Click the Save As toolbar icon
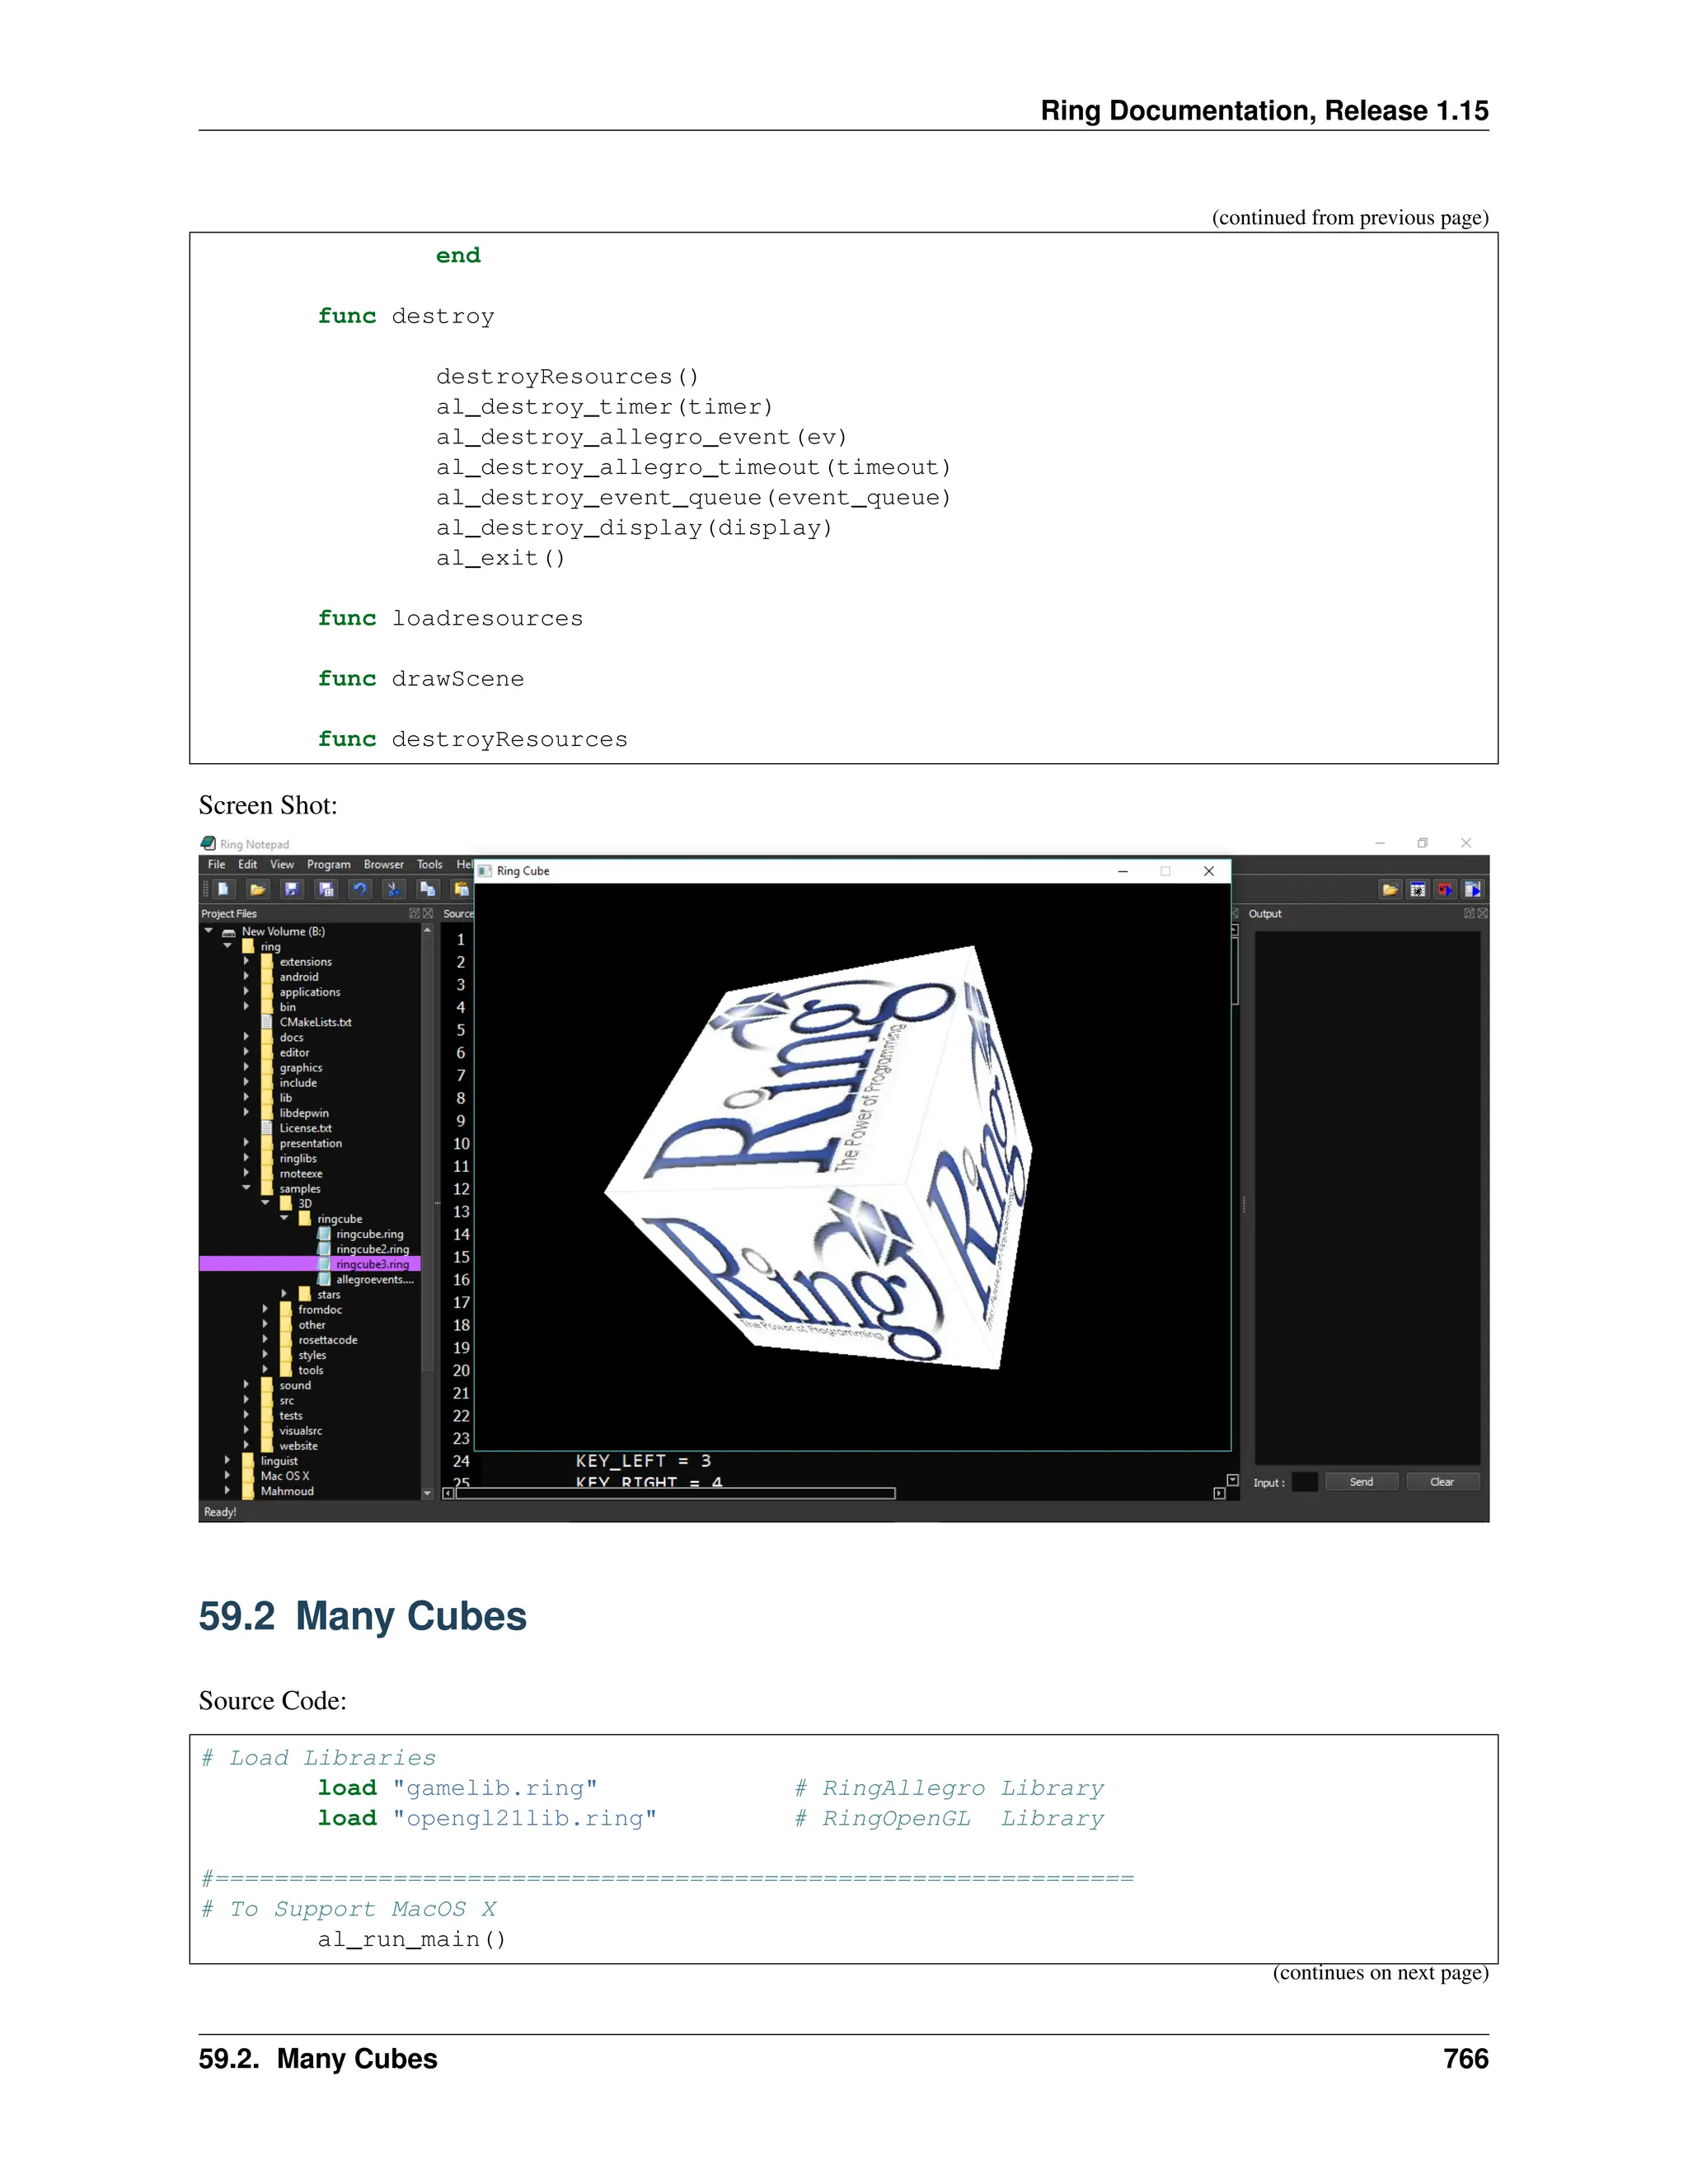1688x2184 pixels. tap(326, 889)
